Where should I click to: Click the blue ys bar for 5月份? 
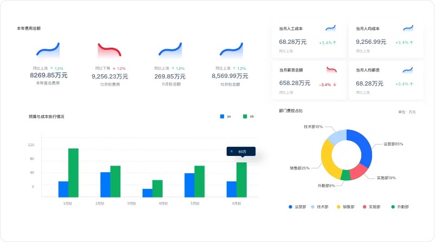(x=189, y=185)
